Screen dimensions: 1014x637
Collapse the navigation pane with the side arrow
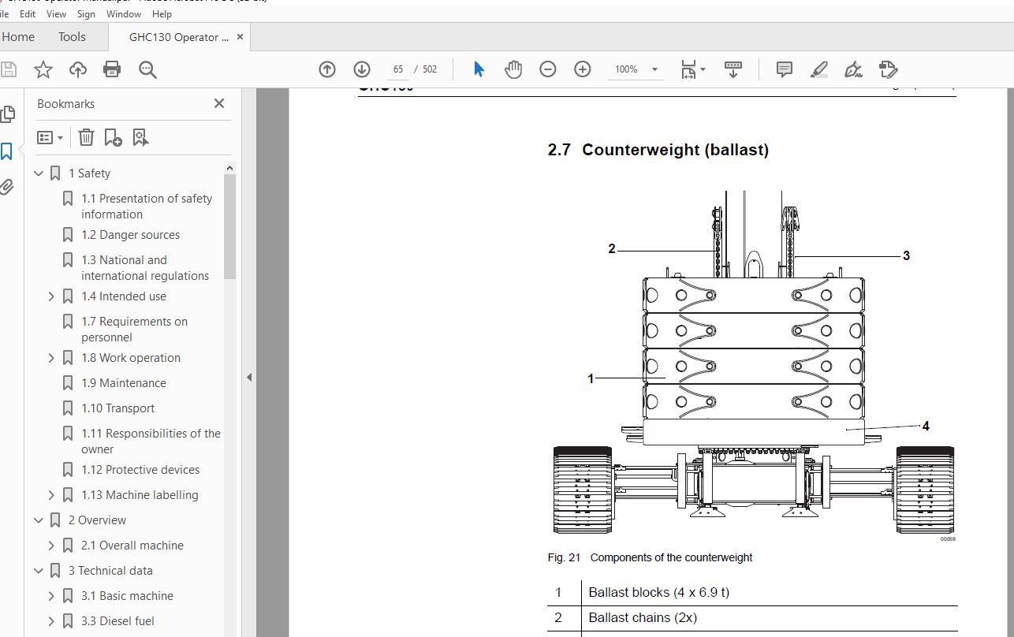coord(249,377)
